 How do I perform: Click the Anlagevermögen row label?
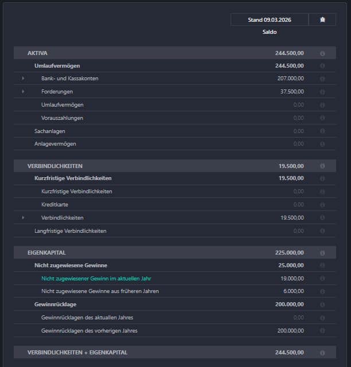[55, 144]
